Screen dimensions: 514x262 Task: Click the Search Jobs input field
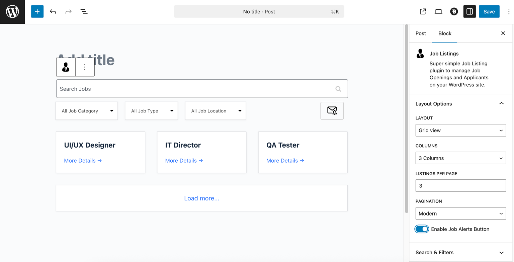click(196, 89)
